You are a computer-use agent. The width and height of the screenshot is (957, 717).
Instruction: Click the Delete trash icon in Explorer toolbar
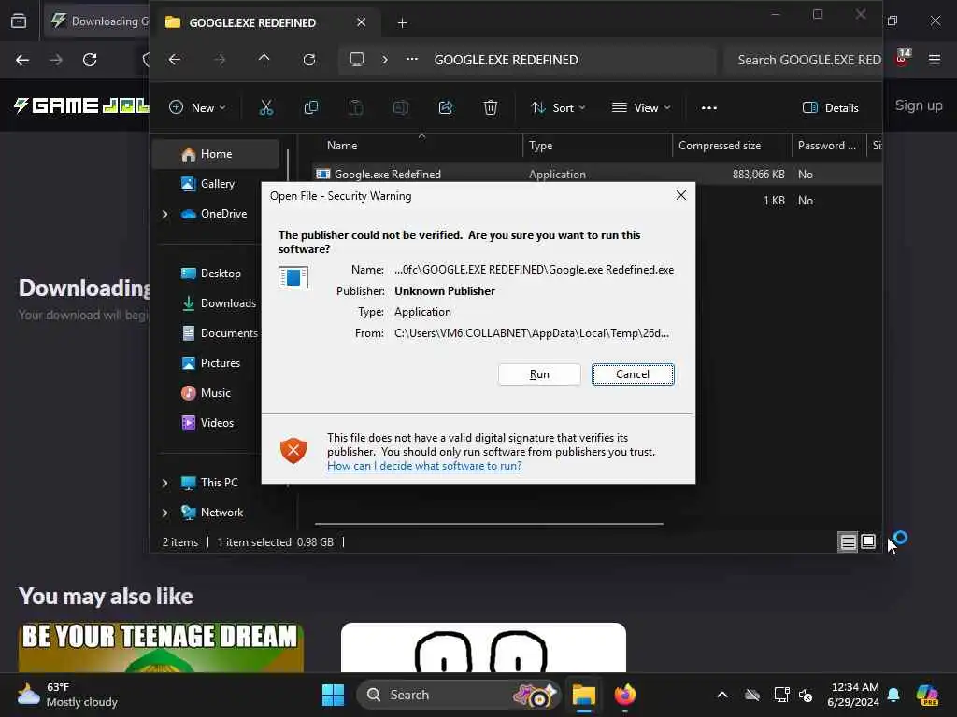[x=490, y=108]
